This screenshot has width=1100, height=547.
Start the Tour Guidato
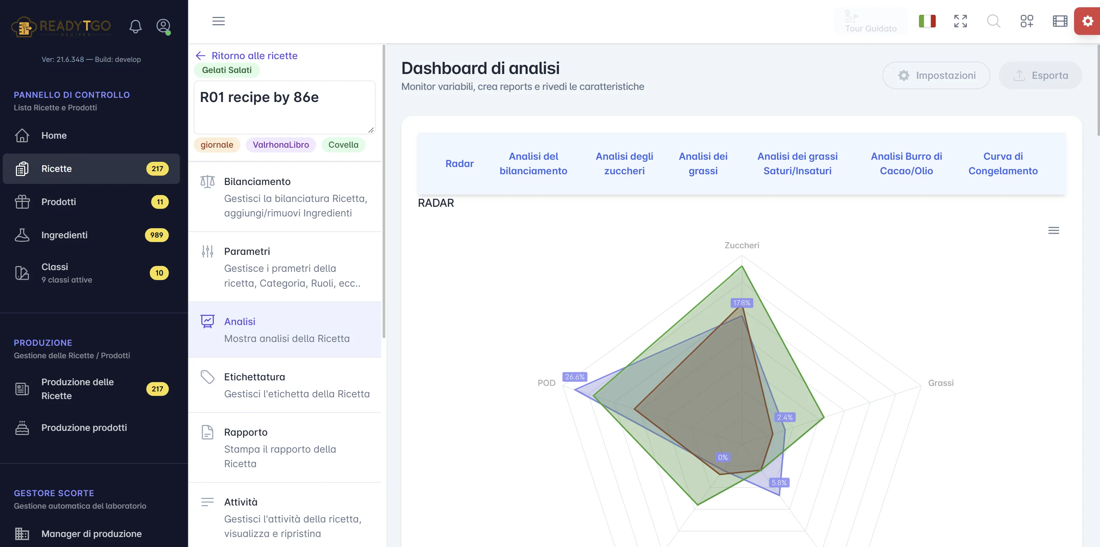click(x=871, y=21)
